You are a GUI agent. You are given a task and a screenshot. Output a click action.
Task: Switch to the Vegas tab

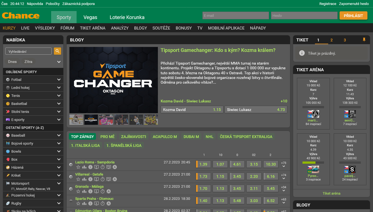click(x=90, y=17)
